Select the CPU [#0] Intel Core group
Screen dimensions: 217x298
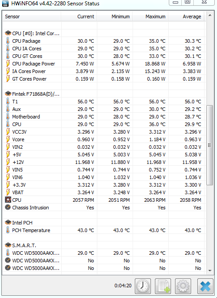tap(32, 33)
